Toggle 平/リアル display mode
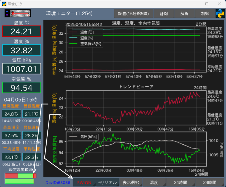The height and width of the screenshot is (187, 226). point(107,182)
